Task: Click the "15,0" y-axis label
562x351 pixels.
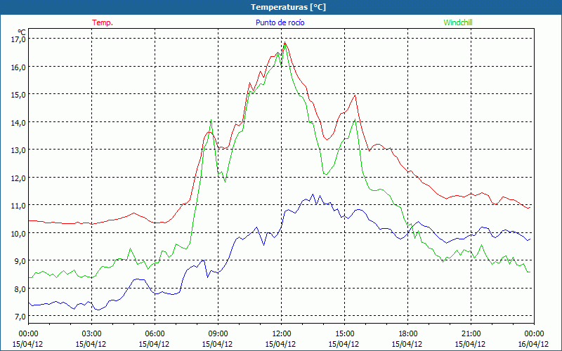Action: [x=19, y=94]
